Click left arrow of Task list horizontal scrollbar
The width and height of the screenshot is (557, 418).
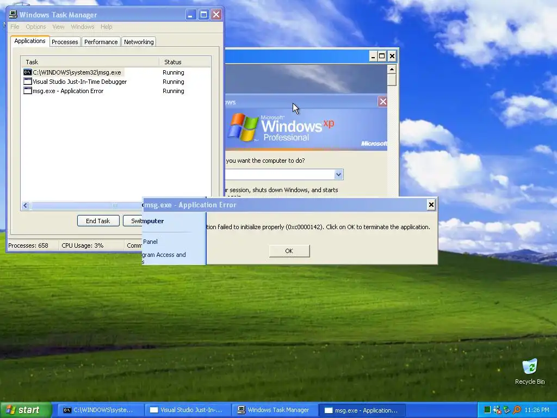point(25,205)
